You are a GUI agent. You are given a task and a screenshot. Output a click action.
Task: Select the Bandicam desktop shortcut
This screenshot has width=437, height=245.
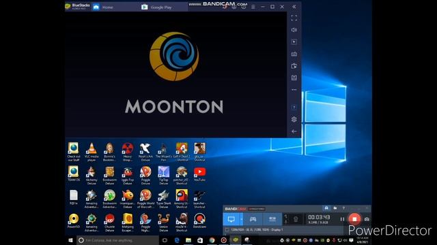[x=199, y=220]
